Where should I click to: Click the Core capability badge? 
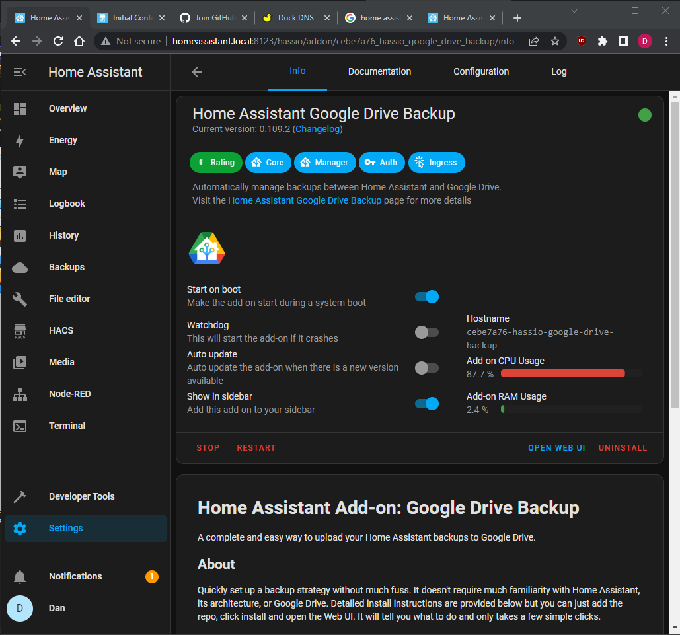(x=268, y=163)
